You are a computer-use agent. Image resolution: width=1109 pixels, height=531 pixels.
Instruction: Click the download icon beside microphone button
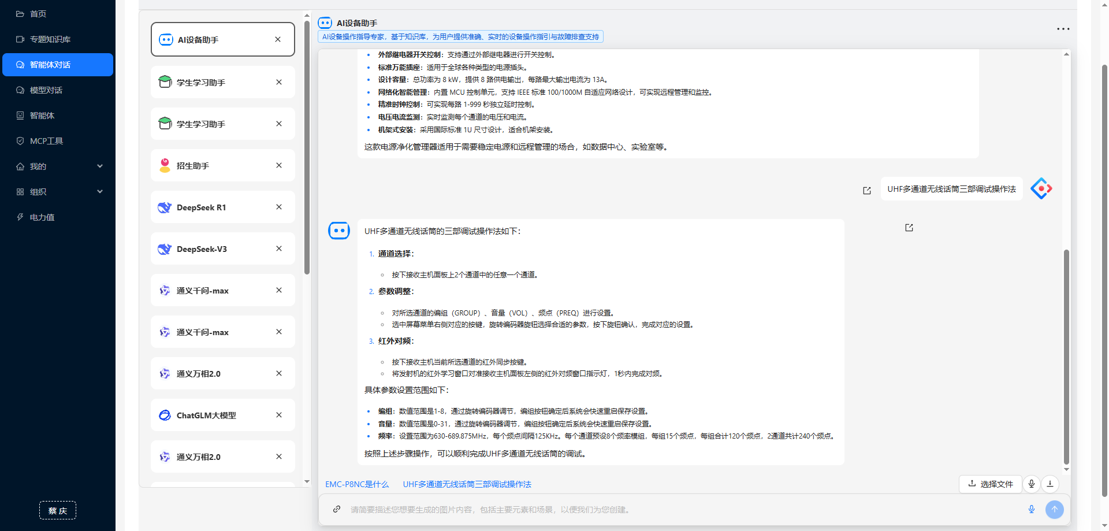coord(1050,484)
